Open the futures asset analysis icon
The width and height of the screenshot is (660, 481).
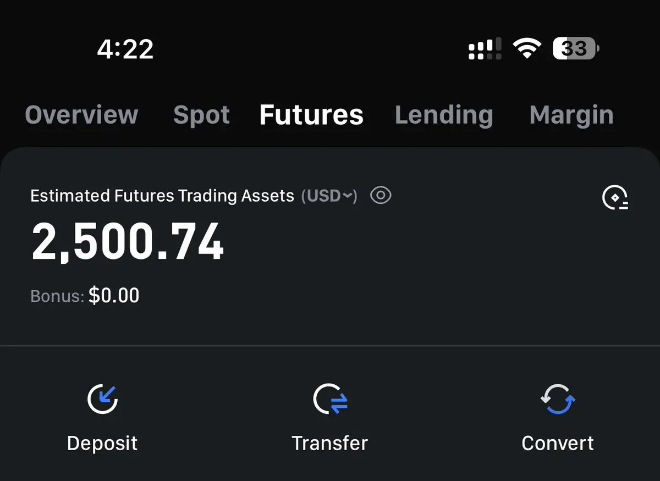[615, 198]
